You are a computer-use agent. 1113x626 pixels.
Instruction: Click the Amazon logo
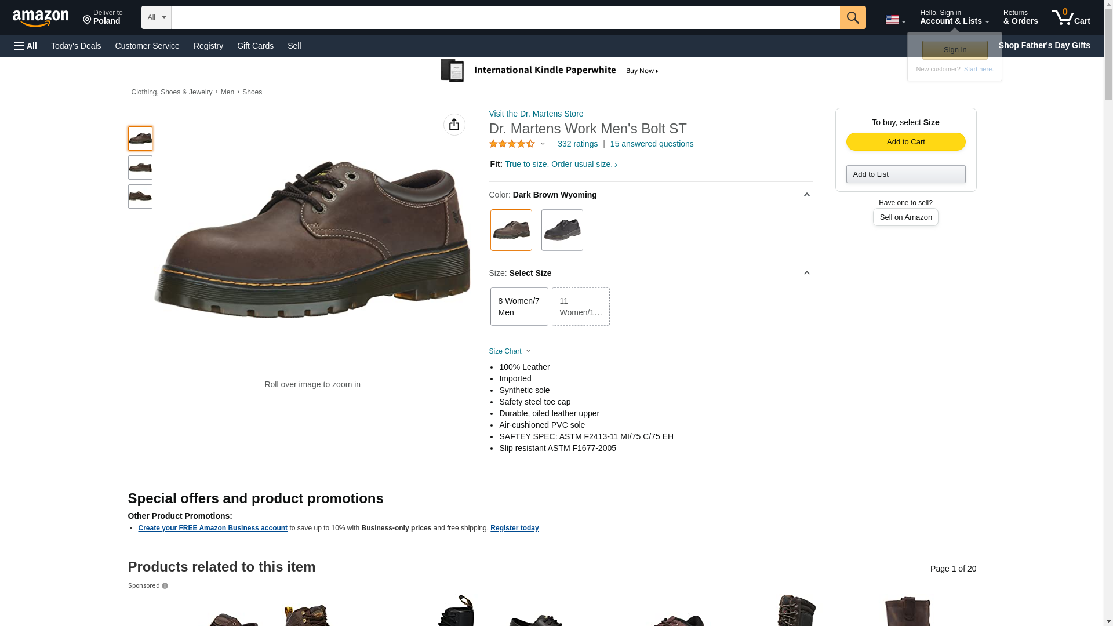(x=41, y=18)
